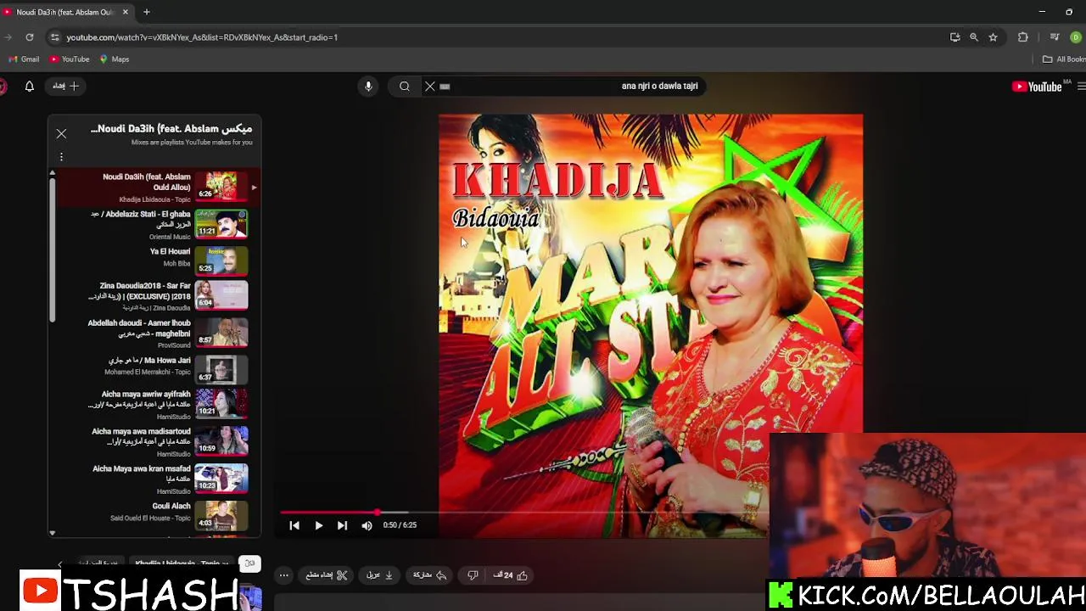The height and width of the screenshot is (611, 1086).
Task: Click install app icon in address bar
Action: (x=954, y=37)
